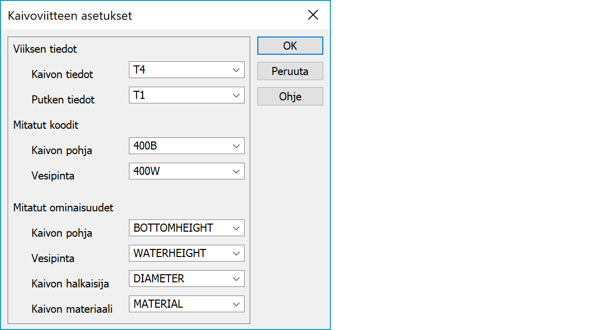
Task: Click the arrow on the 400B combo box
Action: [x=236, y=146]
